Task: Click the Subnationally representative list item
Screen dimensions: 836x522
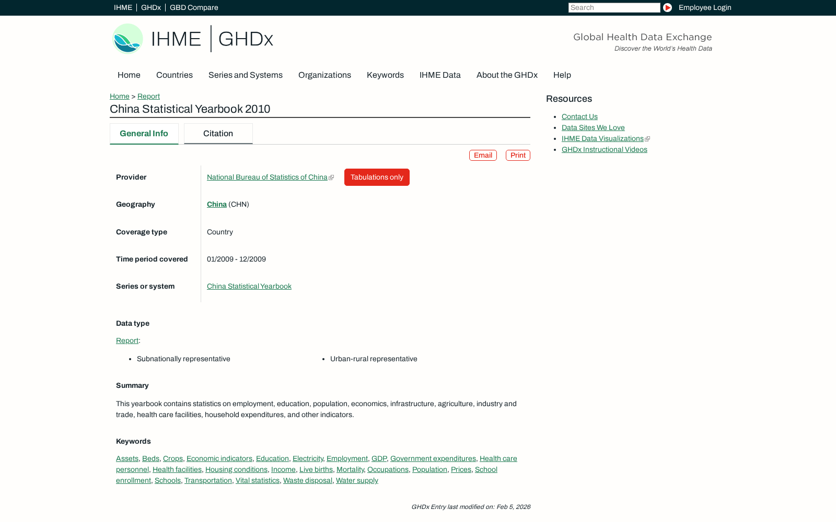Action: (x=183, y=359)
